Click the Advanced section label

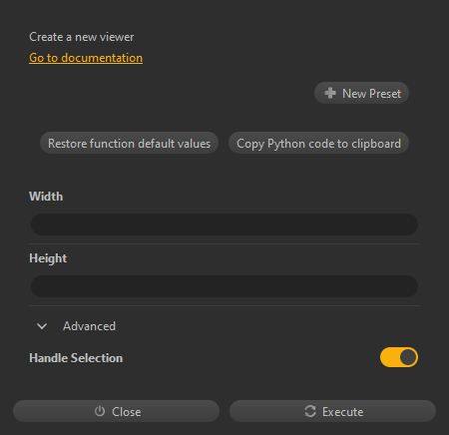pos(89,326)
